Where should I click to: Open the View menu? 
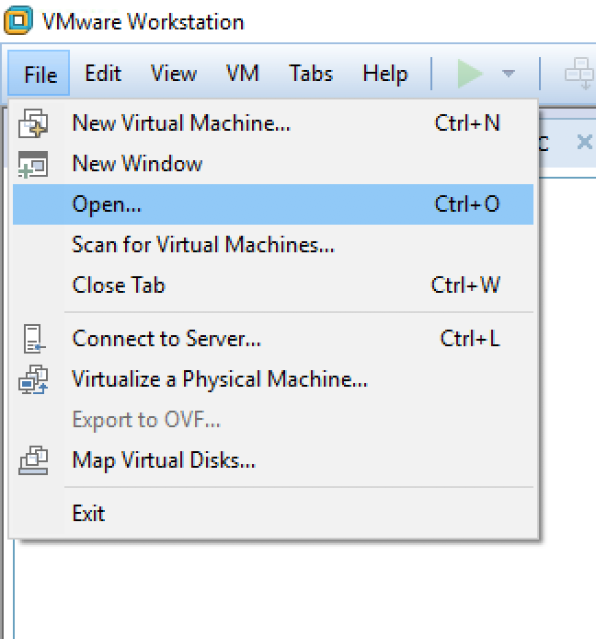[173, 74]
